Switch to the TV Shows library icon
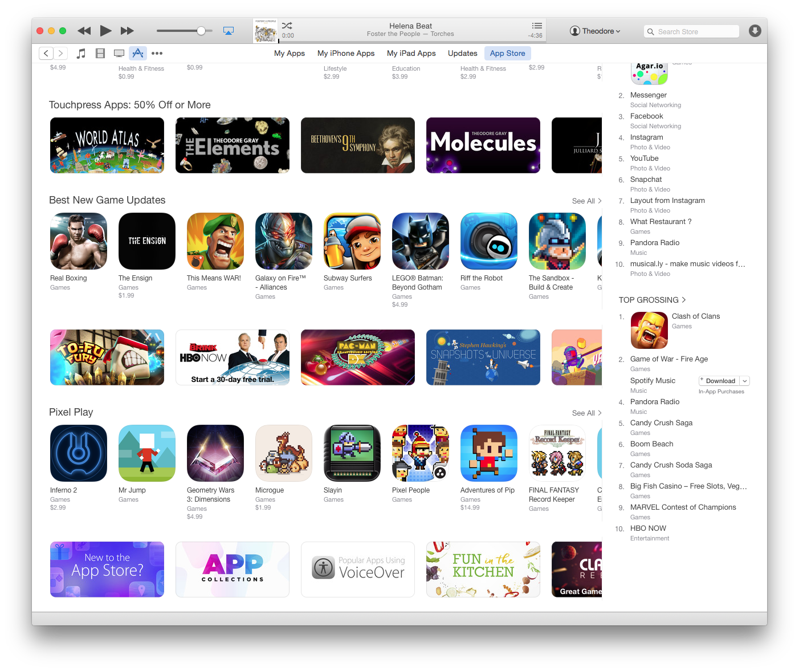This screenshot has width=799, height=671. click(x=119, y=54)
